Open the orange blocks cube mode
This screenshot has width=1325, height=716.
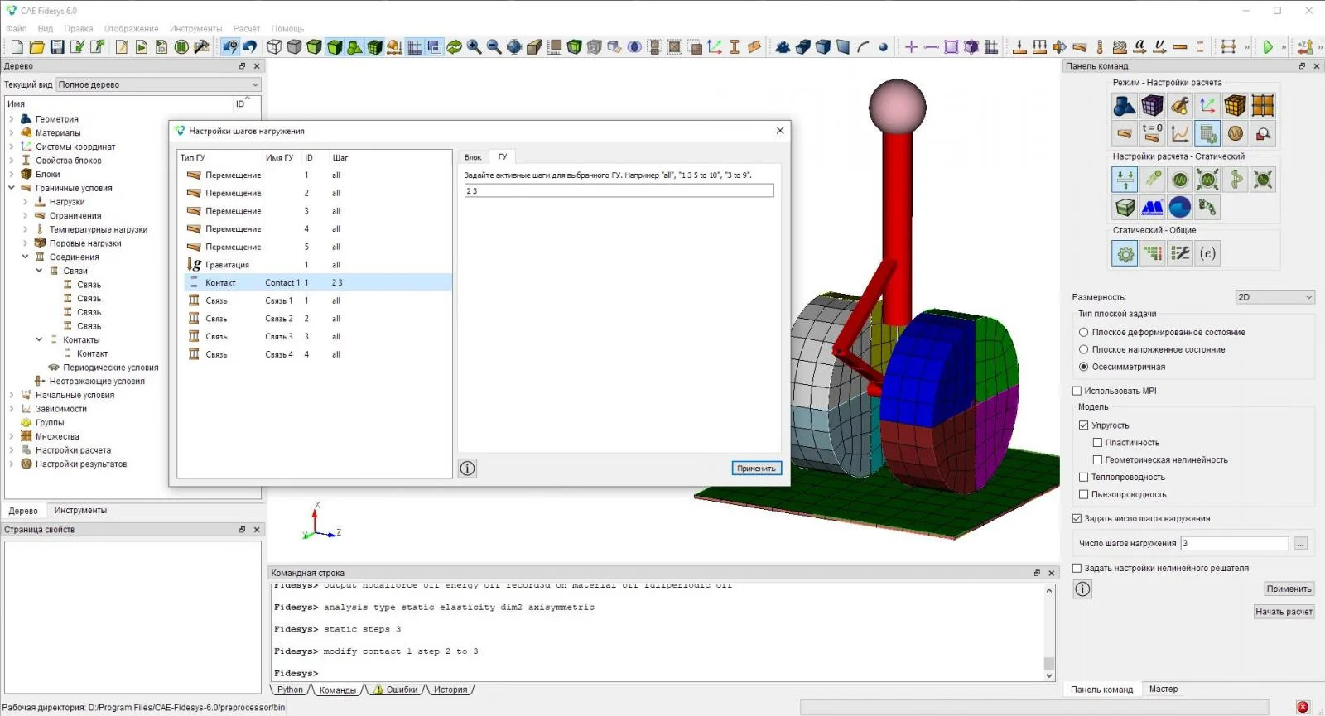click(1235, 106)
